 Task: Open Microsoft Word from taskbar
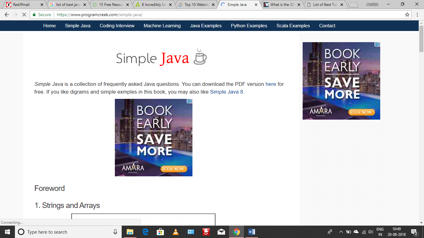point(252,232)
